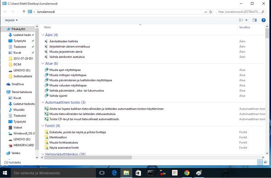Open the Command Prompt taskbar icon
271x178 pixels.
click(150, 173)
